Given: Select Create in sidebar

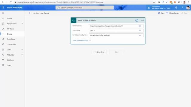Looking at the screenshot, I should pyautogui.click(x=10, y=34).
